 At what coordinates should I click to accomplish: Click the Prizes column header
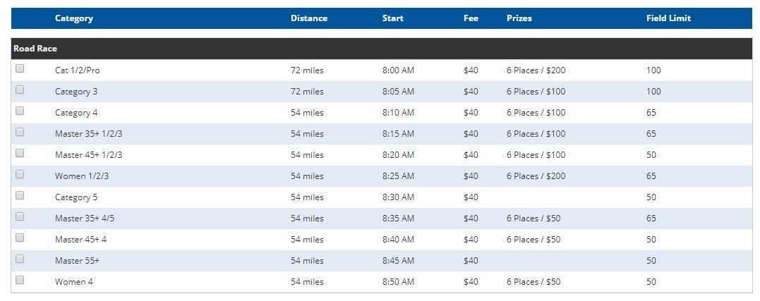(x=519, y=18)
